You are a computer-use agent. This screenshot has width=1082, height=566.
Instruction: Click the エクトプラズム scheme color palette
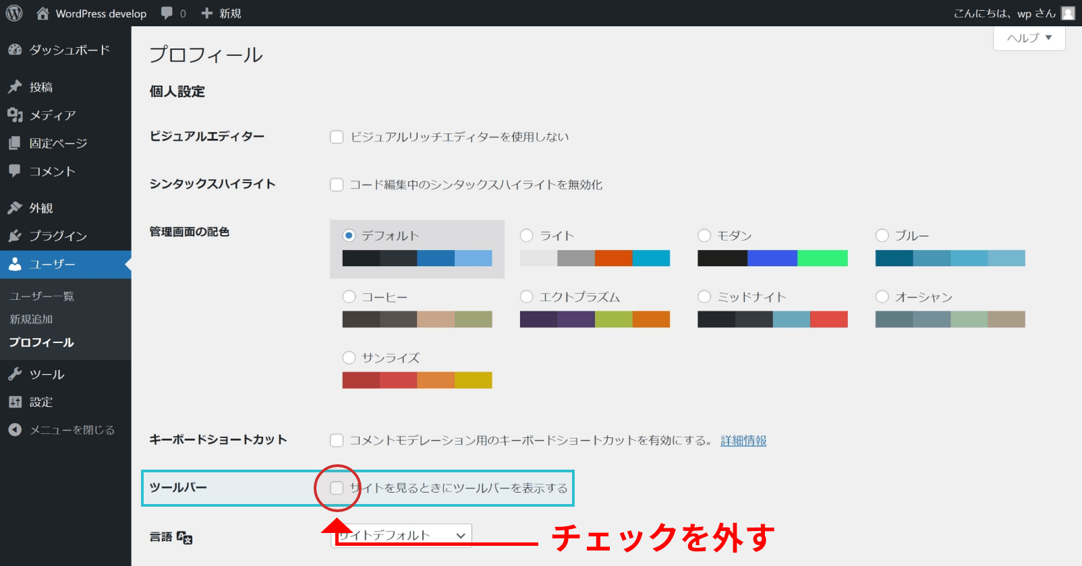point(595,319)
